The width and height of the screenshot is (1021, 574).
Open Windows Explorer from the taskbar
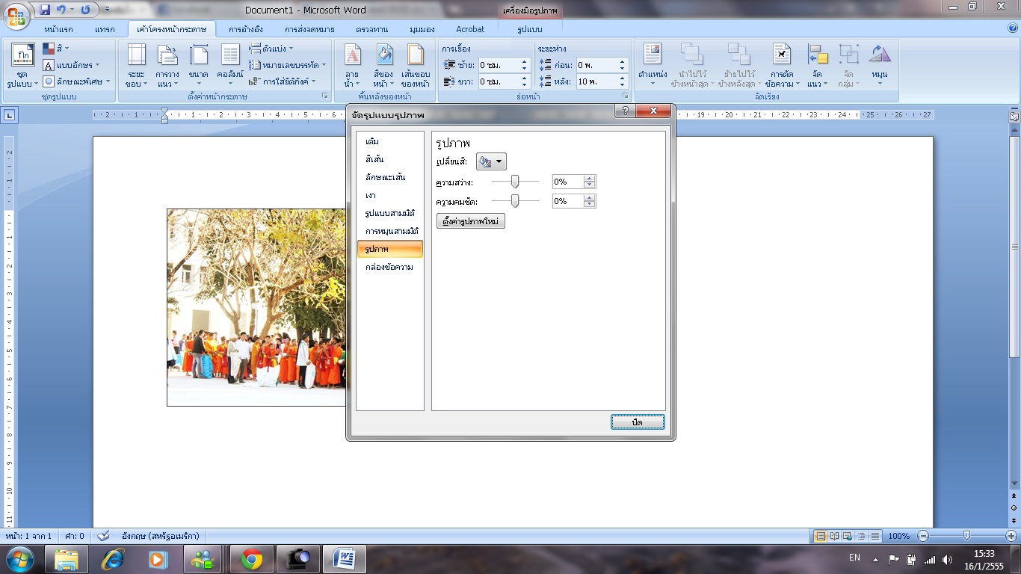67,559
